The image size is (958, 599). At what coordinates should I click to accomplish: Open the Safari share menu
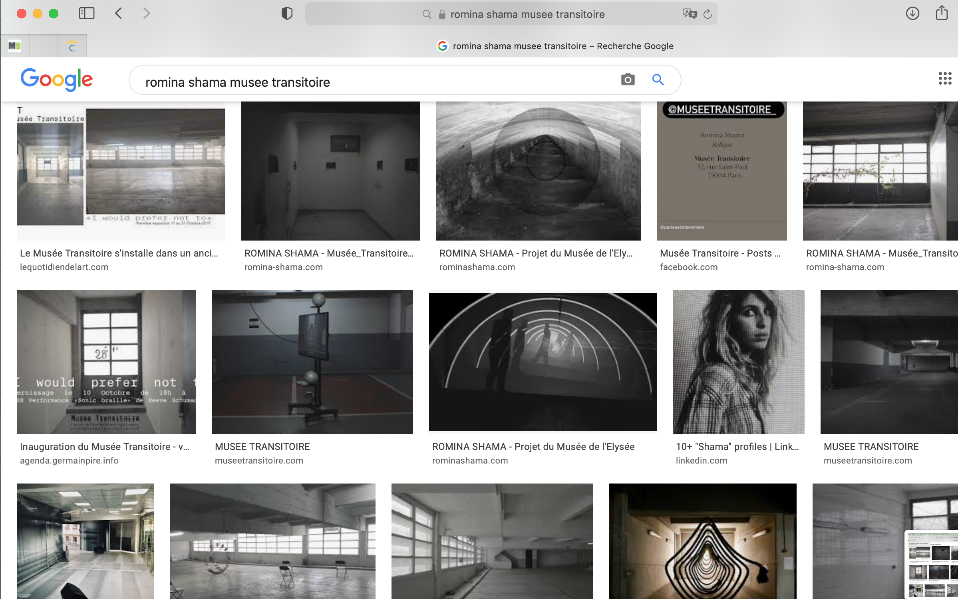click(942, 13)
